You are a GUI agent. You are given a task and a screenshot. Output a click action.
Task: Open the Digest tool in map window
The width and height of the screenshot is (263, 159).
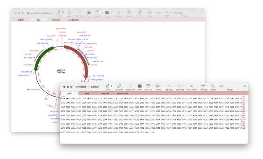(150, 12)
